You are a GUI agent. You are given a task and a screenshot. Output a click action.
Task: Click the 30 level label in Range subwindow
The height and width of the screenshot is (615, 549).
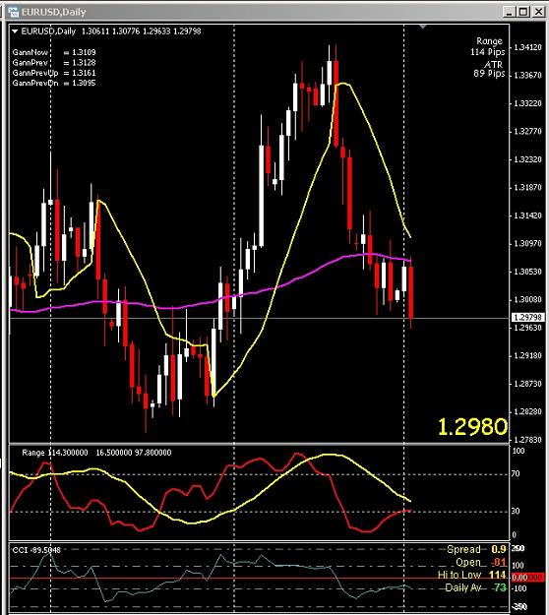click(x=516, y=511)
